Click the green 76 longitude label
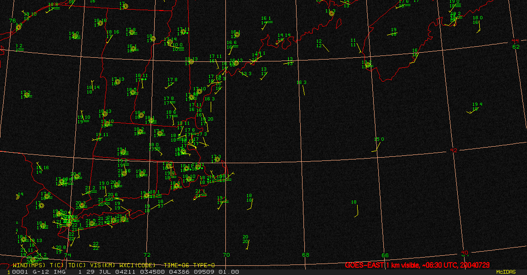Screen dimensions: 527x275 pos(12,21)
